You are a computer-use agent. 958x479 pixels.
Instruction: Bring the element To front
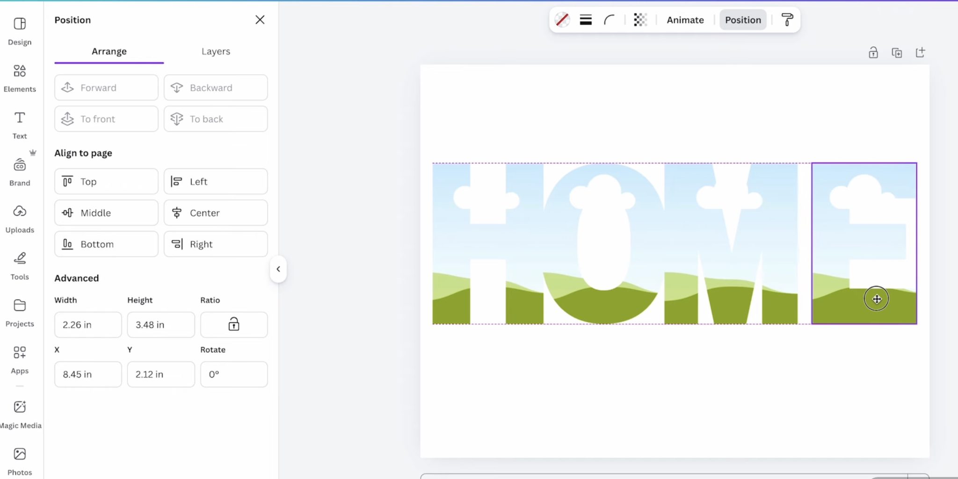[106, 119]
